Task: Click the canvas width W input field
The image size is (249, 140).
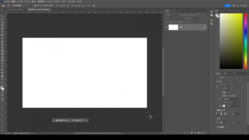Action: click(x=225, y=85)
